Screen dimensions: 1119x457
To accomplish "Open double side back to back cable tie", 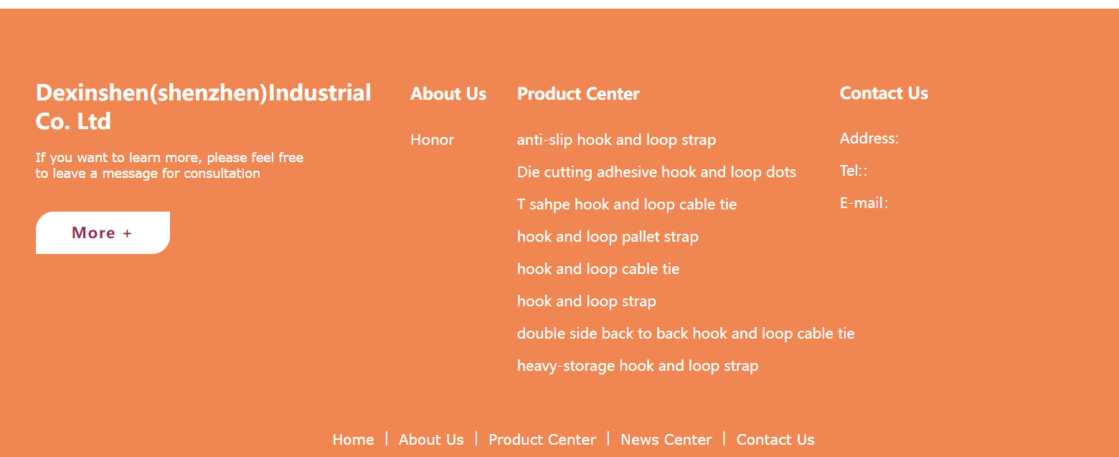I will click(x=686, y=334).
